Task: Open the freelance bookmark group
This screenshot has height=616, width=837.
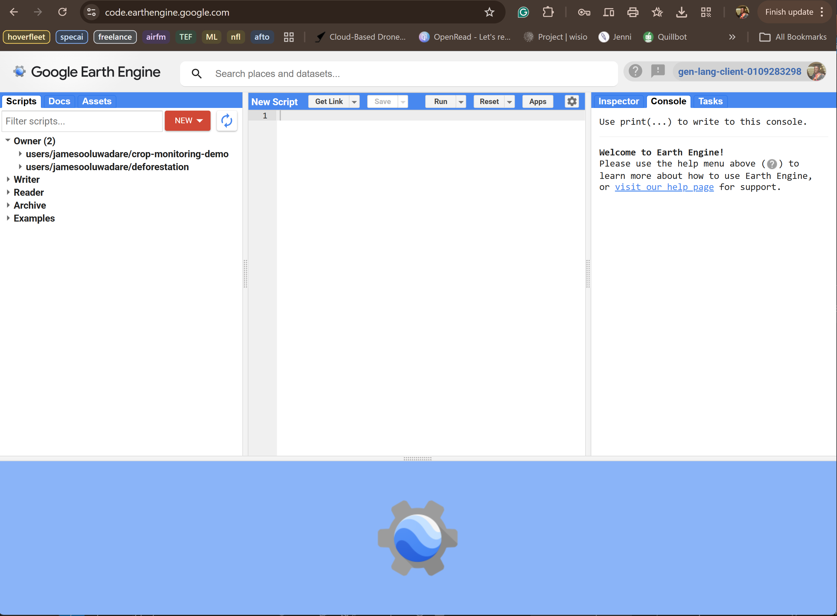Action: click(x=115, y=37)
